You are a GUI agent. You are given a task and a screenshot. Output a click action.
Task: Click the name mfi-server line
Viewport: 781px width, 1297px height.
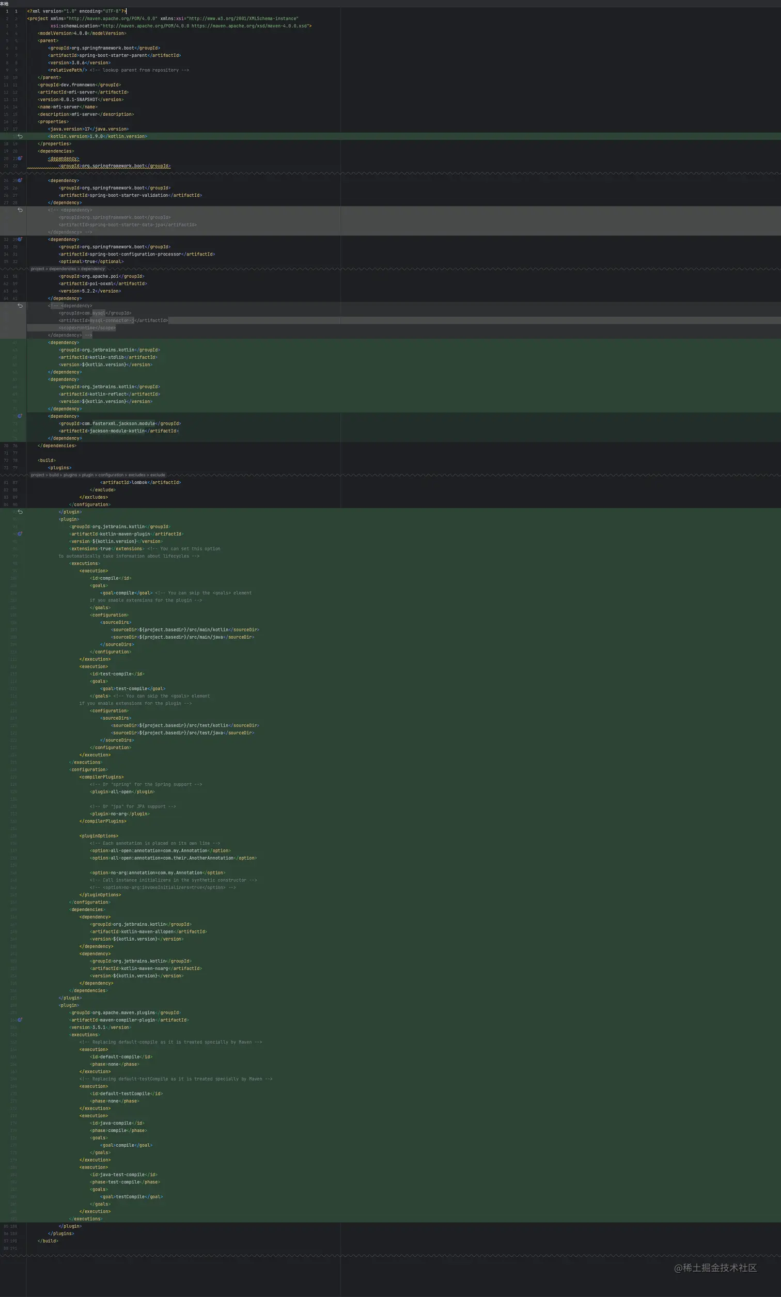pos(67,107)
